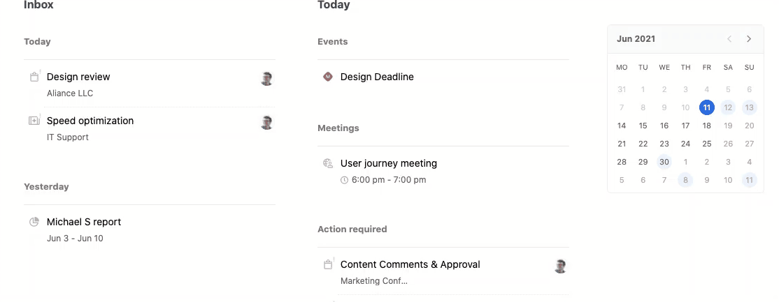
Task: Click the Content Comments & Approval task icon
Action: (328, 264)
